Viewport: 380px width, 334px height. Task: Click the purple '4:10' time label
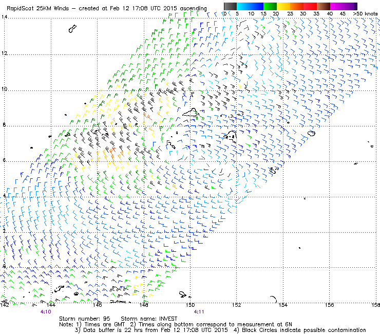click(x=46, y=312)
